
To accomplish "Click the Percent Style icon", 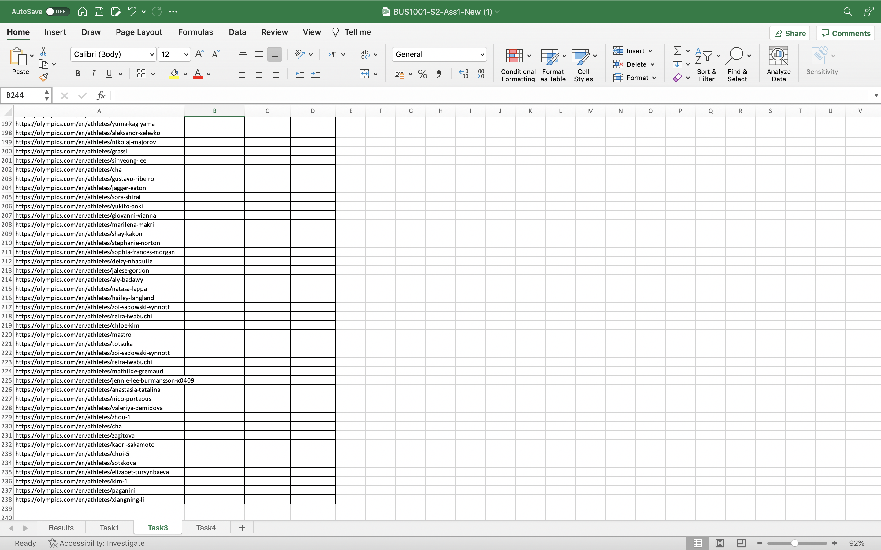I will tap(422, 74).
